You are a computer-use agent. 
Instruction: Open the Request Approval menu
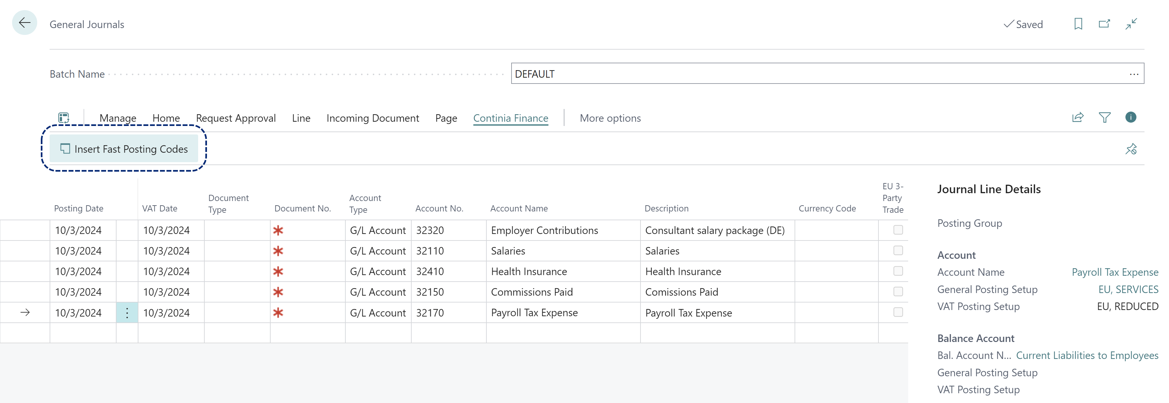[x=236, y=118]
